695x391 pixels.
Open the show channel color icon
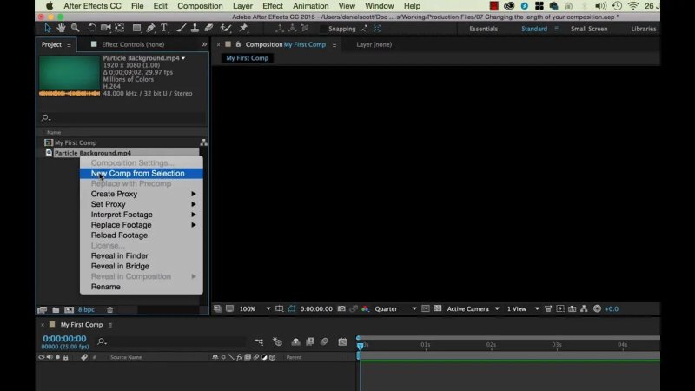click(365, 308)
